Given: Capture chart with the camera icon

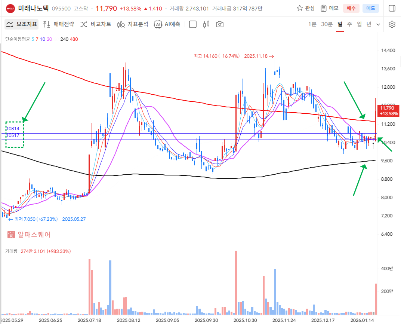Looking at the screenshot, I should pyautogui.click(x=220, y=24).
